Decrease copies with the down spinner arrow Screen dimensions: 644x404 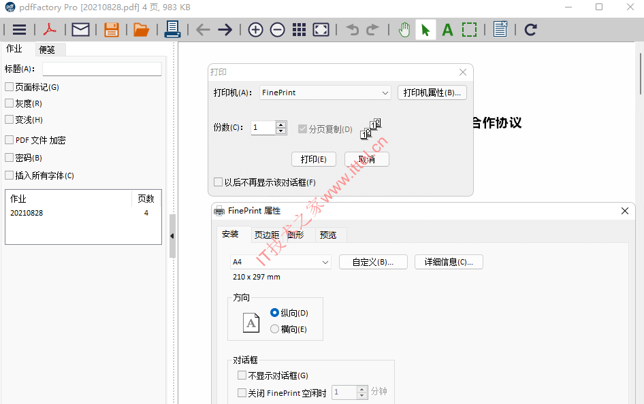[281, 131]
